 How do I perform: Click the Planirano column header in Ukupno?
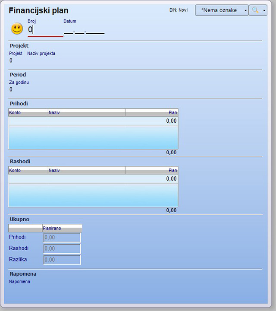62,228
